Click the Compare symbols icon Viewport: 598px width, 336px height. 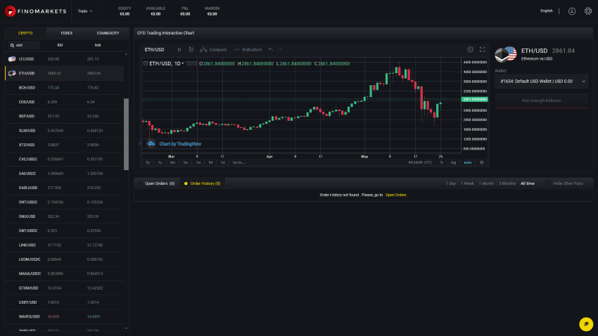click(x=213, y=50)
